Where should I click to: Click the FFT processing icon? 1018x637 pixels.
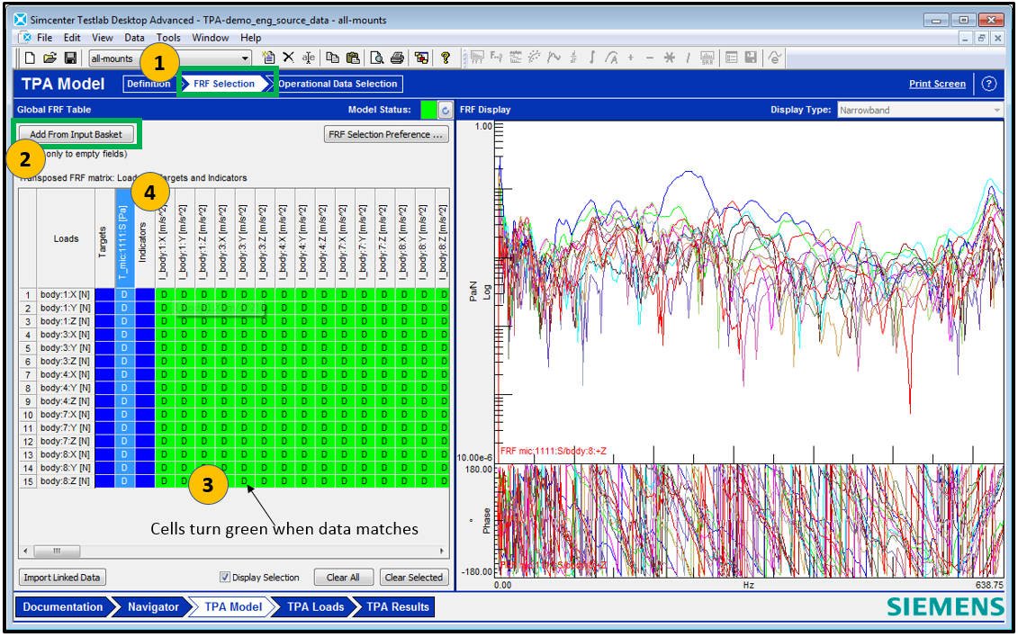pos(477,58)
